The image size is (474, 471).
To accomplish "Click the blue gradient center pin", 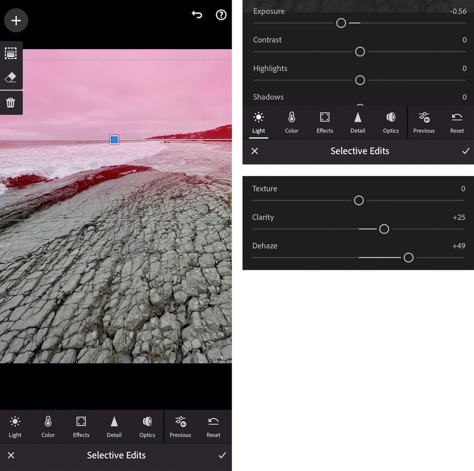I will 114,139.
